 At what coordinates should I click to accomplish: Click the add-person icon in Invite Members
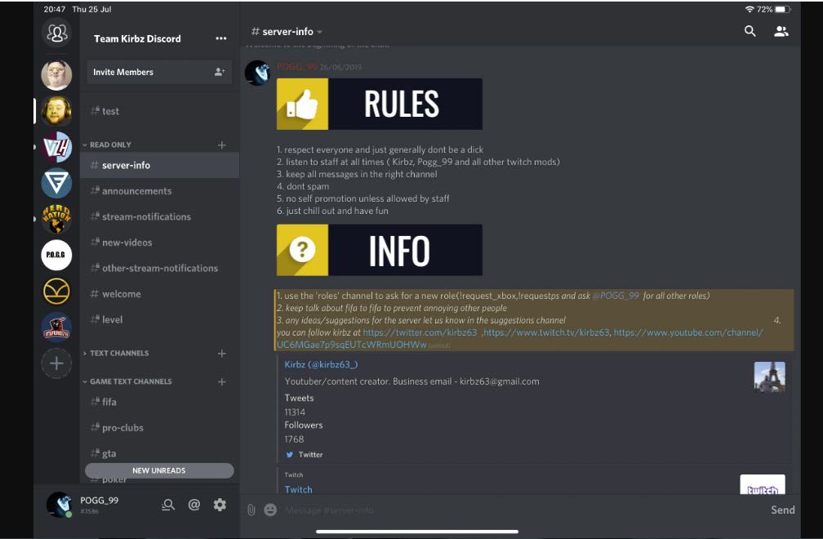pyautogui.click(x=220, y=72)
